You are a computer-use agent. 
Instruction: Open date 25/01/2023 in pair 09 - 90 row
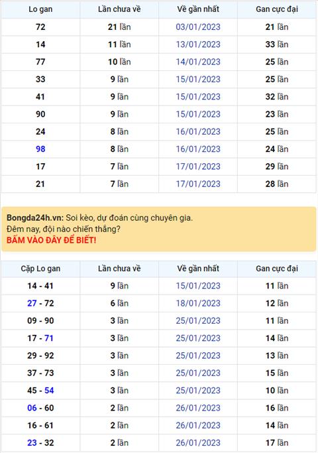pyautogui.click(x=198, y=321)
